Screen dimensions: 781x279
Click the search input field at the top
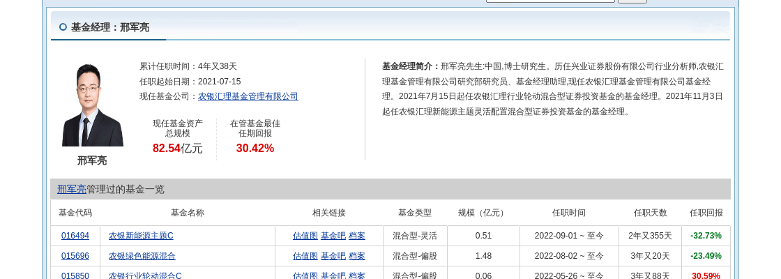click(550, 1)
